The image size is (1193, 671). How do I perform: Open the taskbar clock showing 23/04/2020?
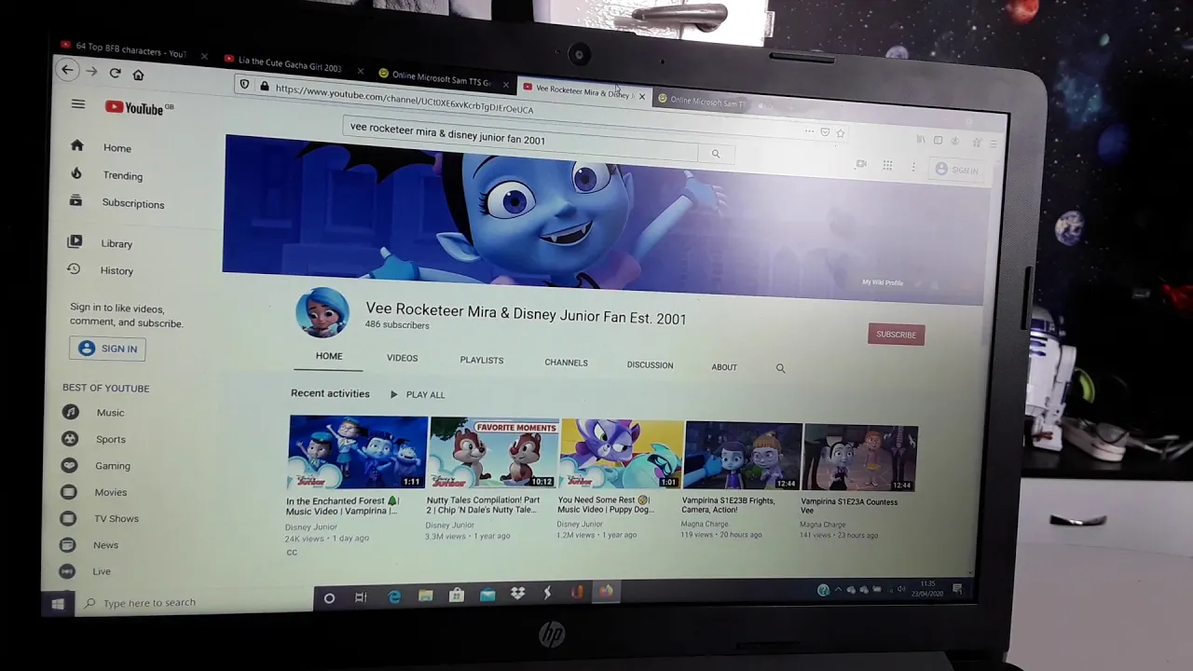click(x=927, y=588)
